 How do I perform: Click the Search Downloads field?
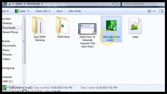143,4
